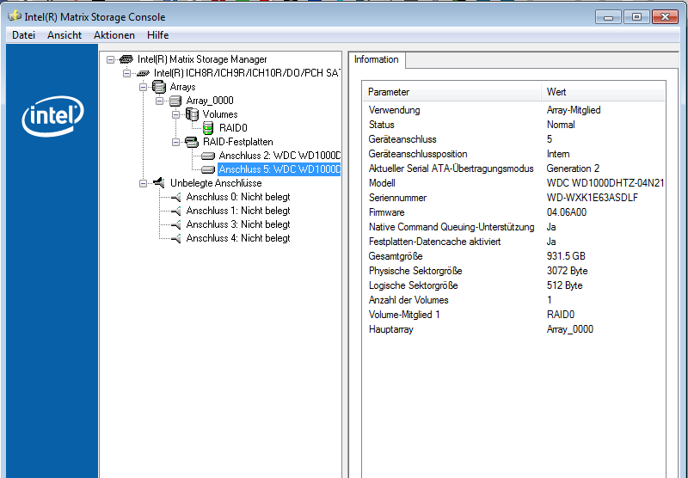Select the Array_0000 label
The width and height of the screenshot is (688, 478).
point(210,101)
